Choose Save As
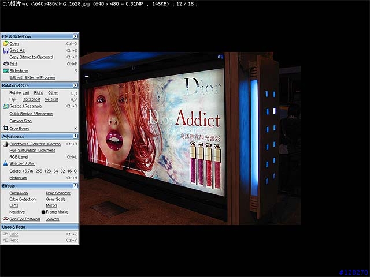This screenshot has width=370, height=277. point(17,50)
